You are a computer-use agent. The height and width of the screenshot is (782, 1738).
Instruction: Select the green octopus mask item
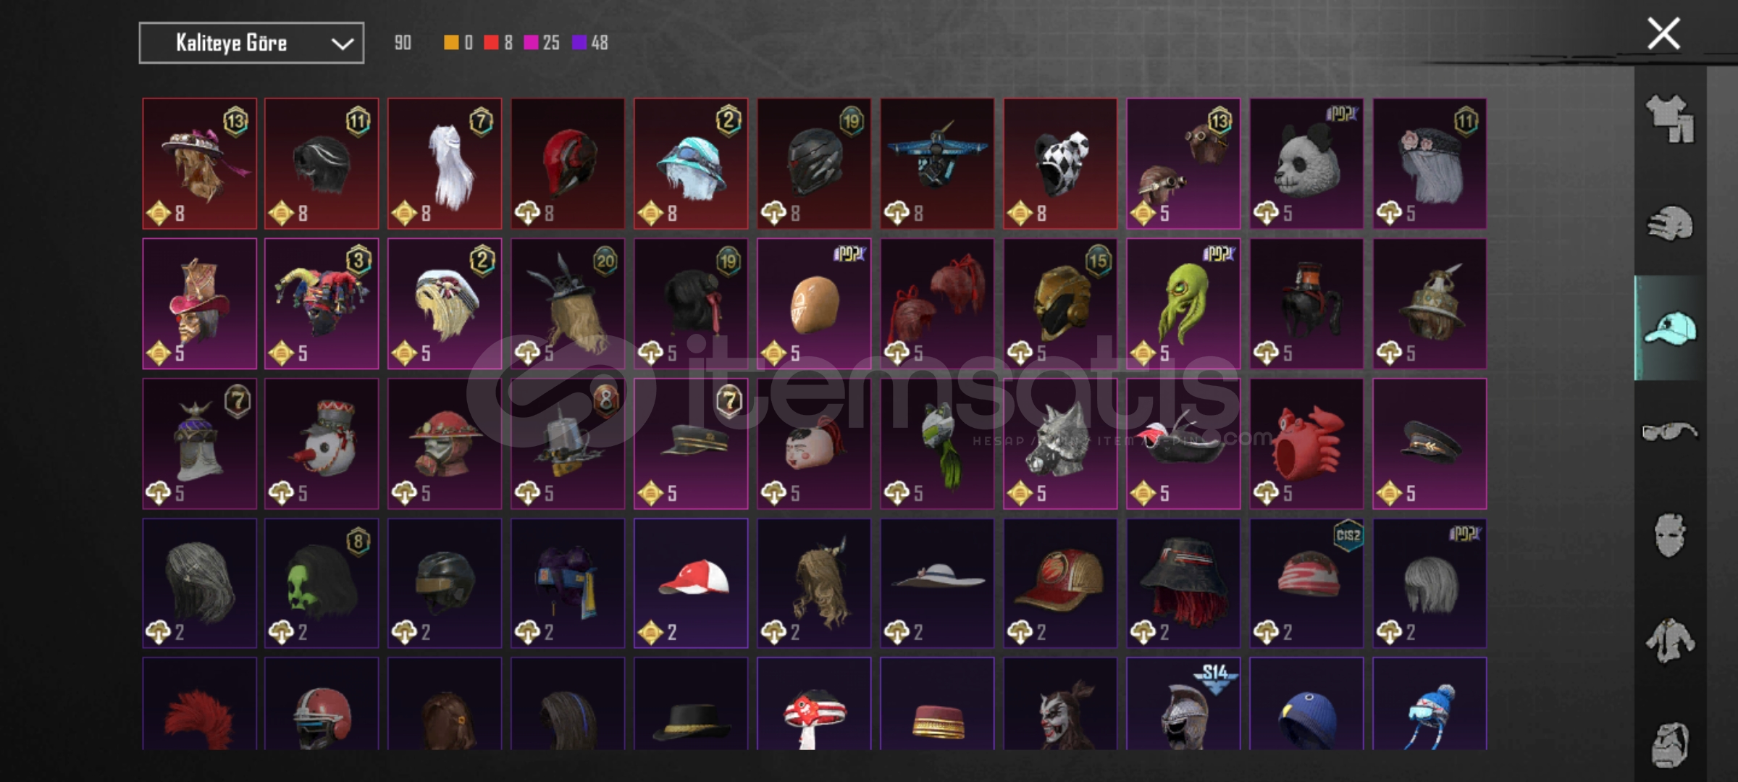1183,303
